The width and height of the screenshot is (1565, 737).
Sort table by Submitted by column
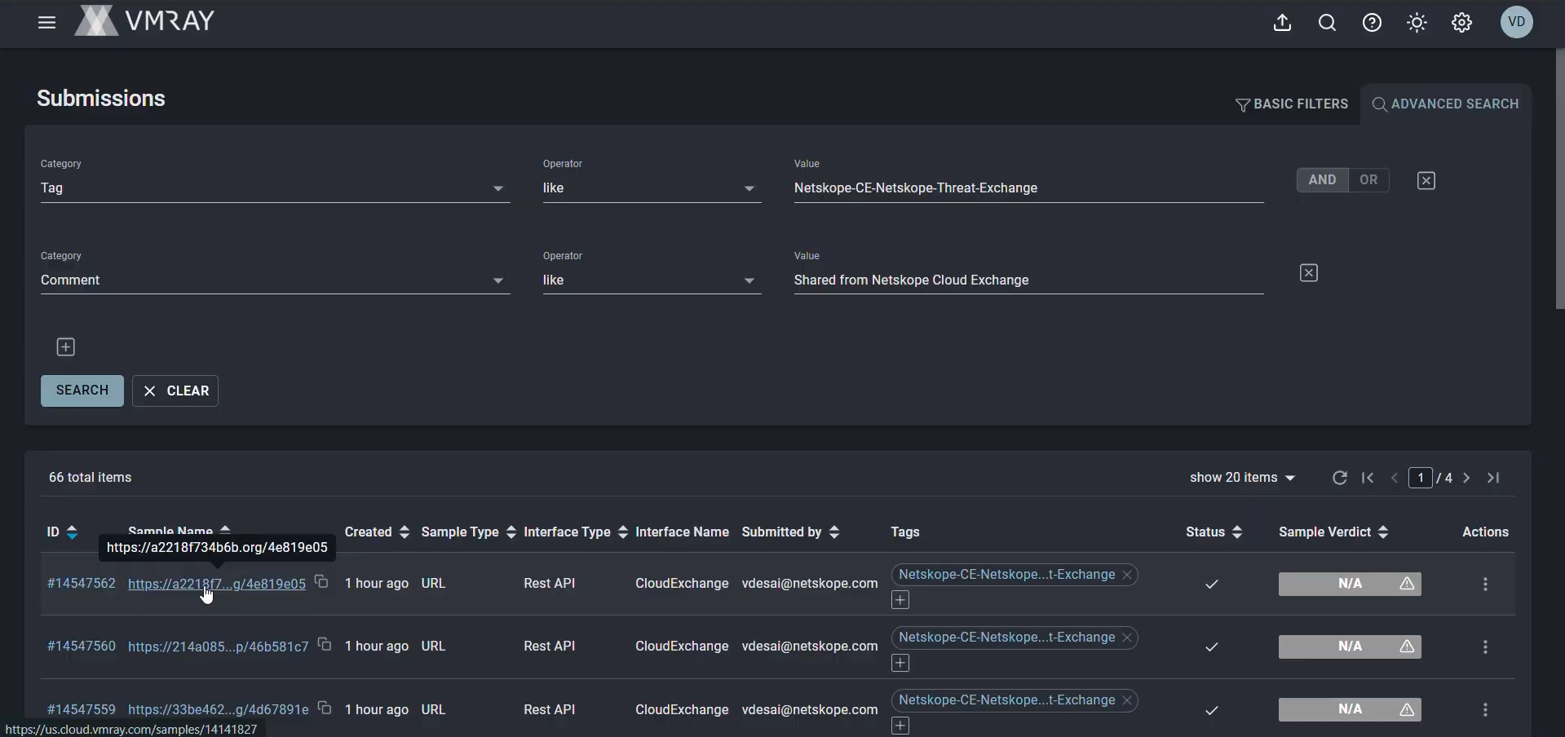pos(833,532)
